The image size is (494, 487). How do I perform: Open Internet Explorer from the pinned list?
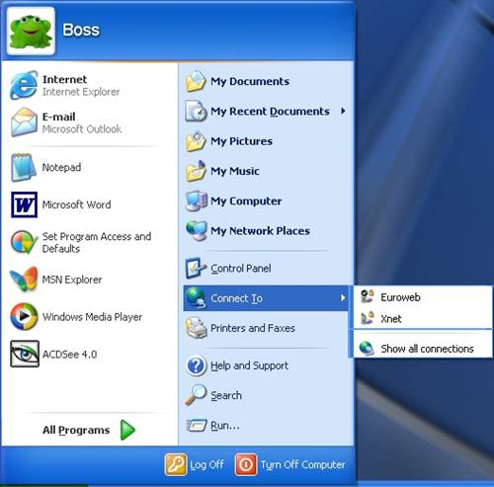[x=89, y=85]
